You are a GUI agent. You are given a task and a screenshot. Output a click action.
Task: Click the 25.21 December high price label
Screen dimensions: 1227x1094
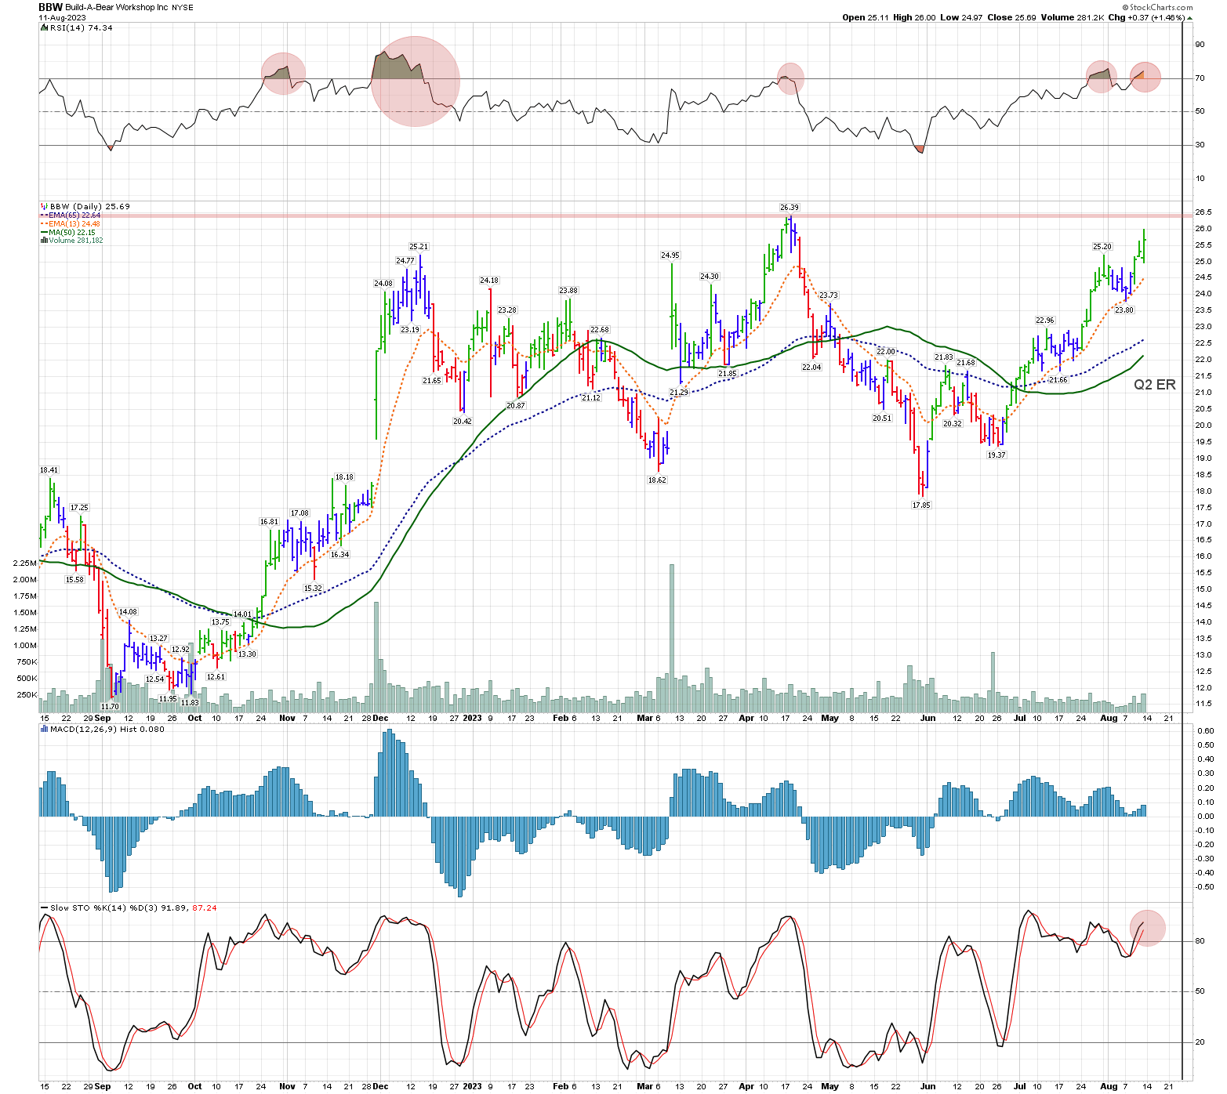419,246
